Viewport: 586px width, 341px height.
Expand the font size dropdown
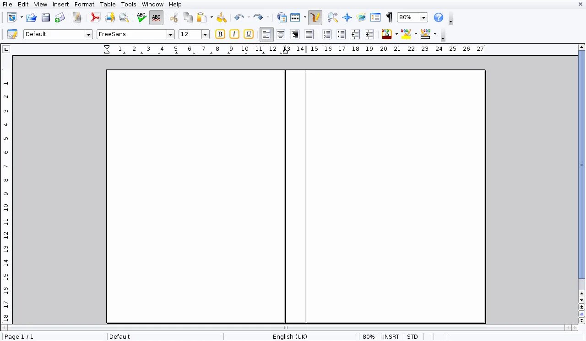[x=206, y=34]
